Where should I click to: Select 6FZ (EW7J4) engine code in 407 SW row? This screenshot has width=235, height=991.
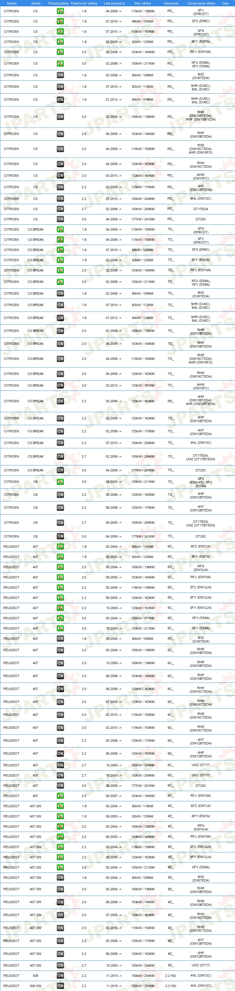pyautogui.click(x=201, y=806)
